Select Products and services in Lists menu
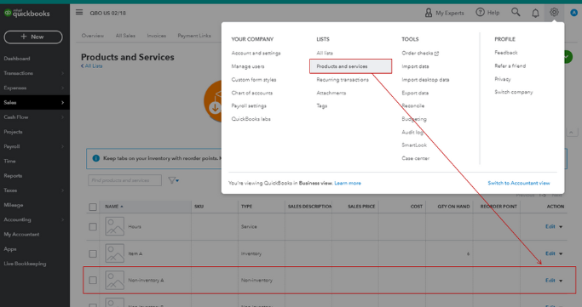The height and width of the screenshot is (307, 582). [350, 66]
